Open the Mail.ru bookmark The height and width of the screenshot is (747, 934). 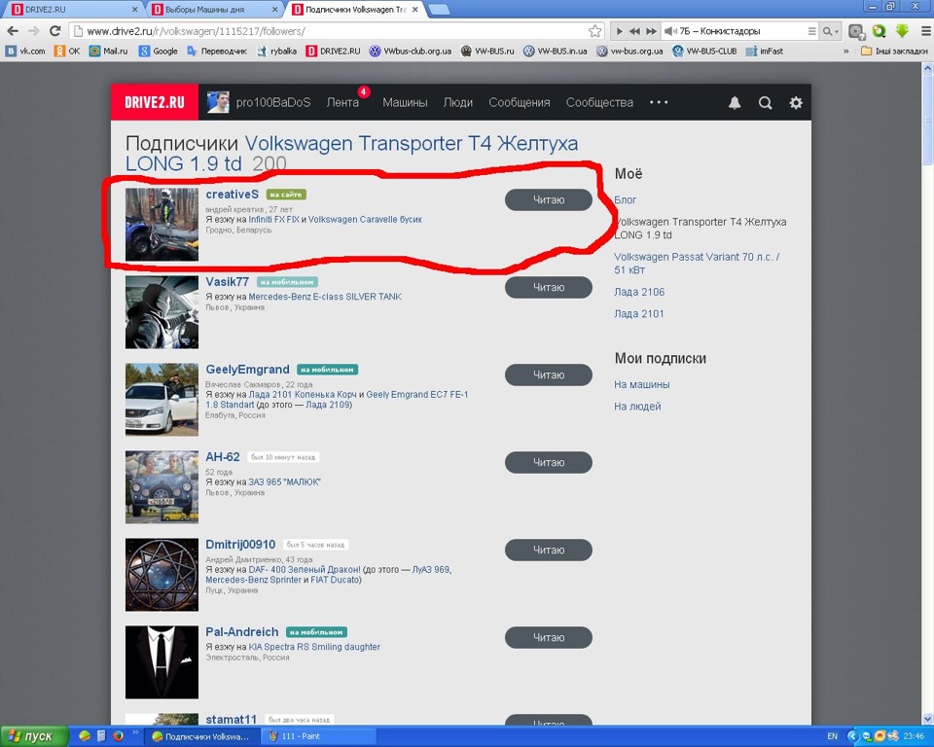tap(108, 52)
